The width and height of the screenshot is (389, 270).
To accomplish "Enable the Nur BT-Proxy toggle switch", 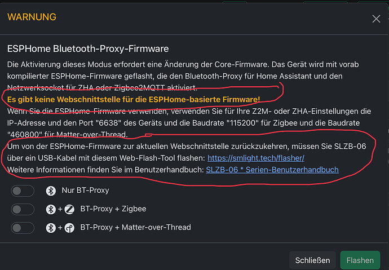I will pyautogui.click(x=23, y=191).
